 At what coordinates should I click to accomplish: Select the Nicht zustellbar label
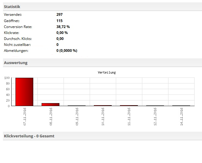pos(17,45)
